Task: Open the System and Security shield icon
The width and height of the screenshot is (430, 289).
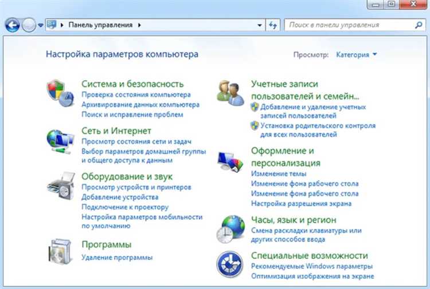Action: [60, 93]
